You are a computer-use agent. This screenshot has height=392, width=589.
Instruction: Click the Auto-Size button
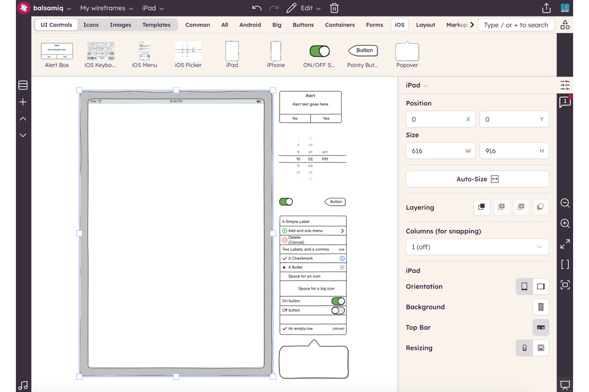tap(477, 179)
